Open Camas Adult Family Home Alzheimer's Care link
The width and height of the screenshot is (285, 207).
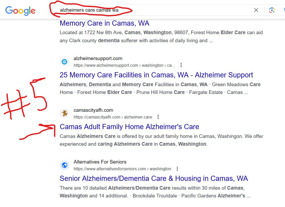[x=129, y=127]
